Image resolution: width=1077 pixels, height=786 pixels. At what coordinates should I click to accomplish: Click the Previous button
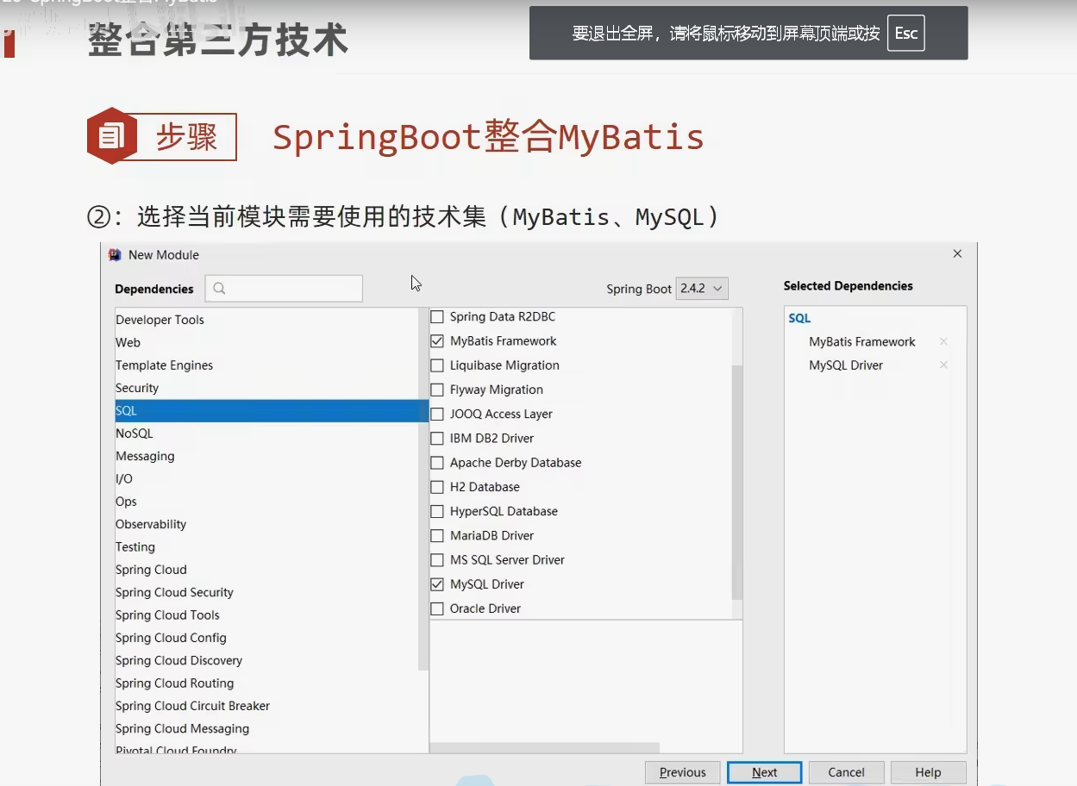(x=683, y=772)
